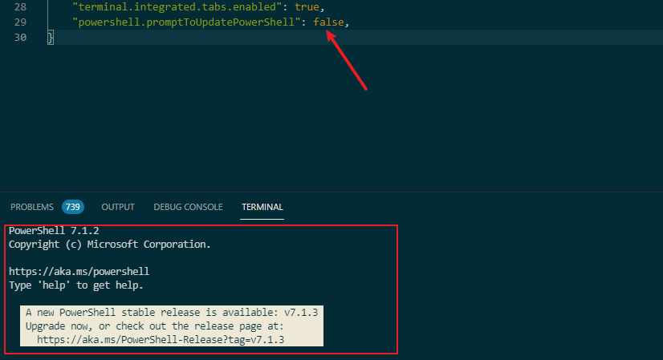Open the https://aka.ms/powershell link in terminal

pos(79,271)
